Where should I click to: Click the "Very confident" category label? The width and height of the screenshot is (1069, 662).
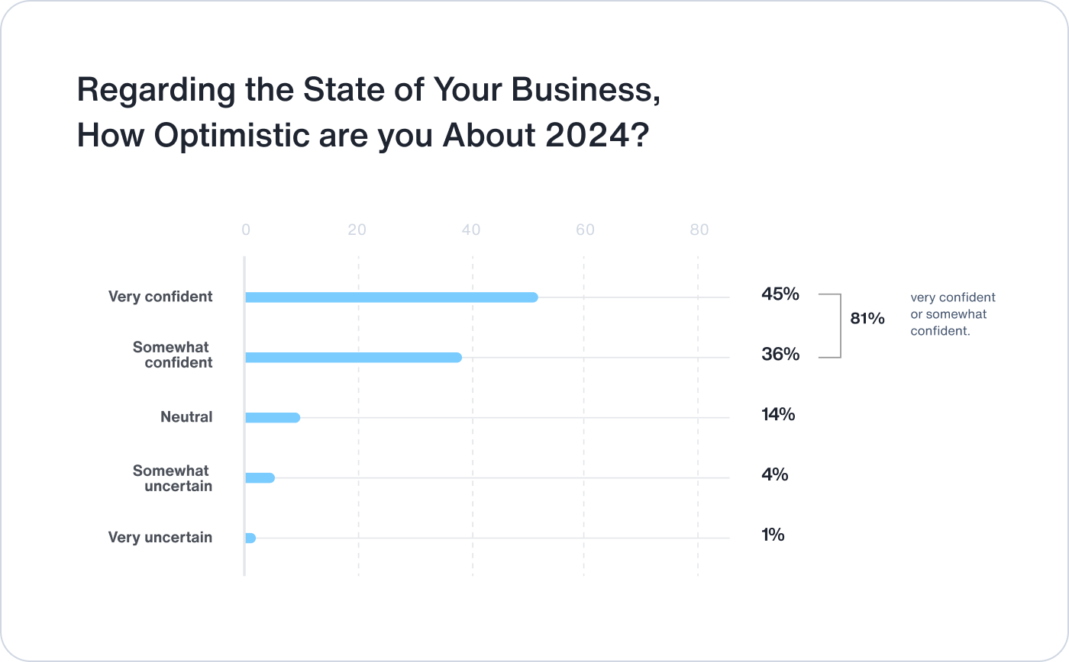[160, 297]
